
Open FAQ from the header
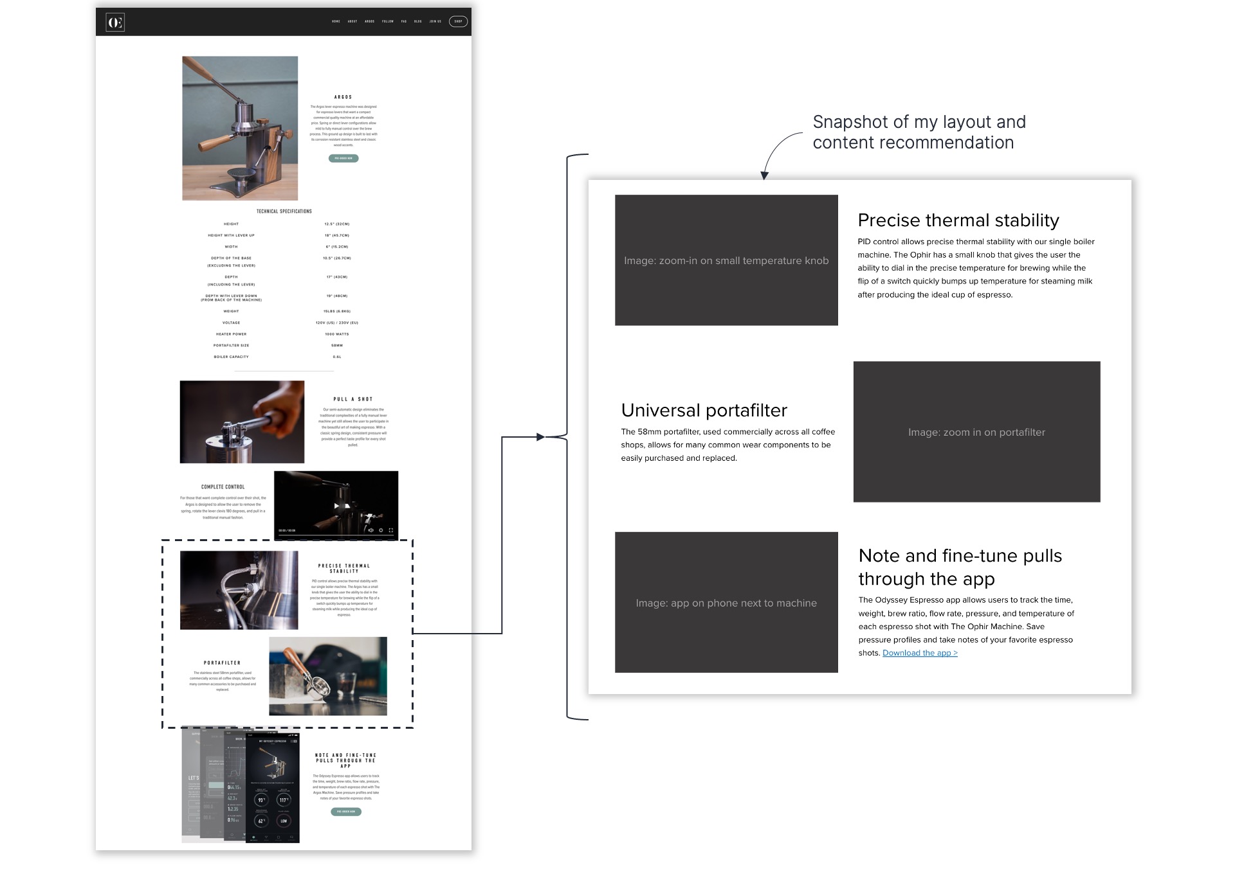pos(404,21)
